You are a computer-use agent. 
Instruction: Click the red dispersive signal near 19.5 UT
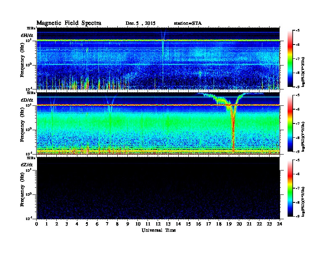pyautogui.click(x=233, y=127)
